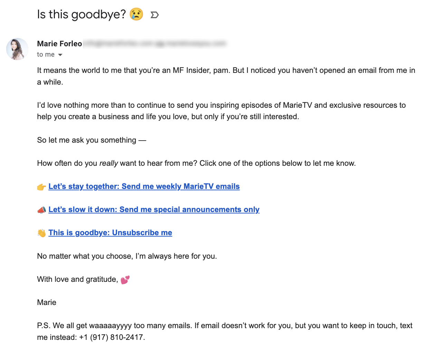Open 'This is goodbye: Unsubscribe me'

coord(110,232)
